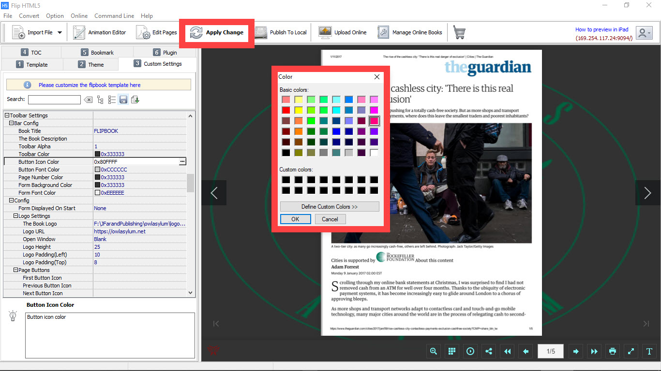Jump to the first page with the double-left arrow
Viewport: 661px width, 371px height.
pos(508,351)
